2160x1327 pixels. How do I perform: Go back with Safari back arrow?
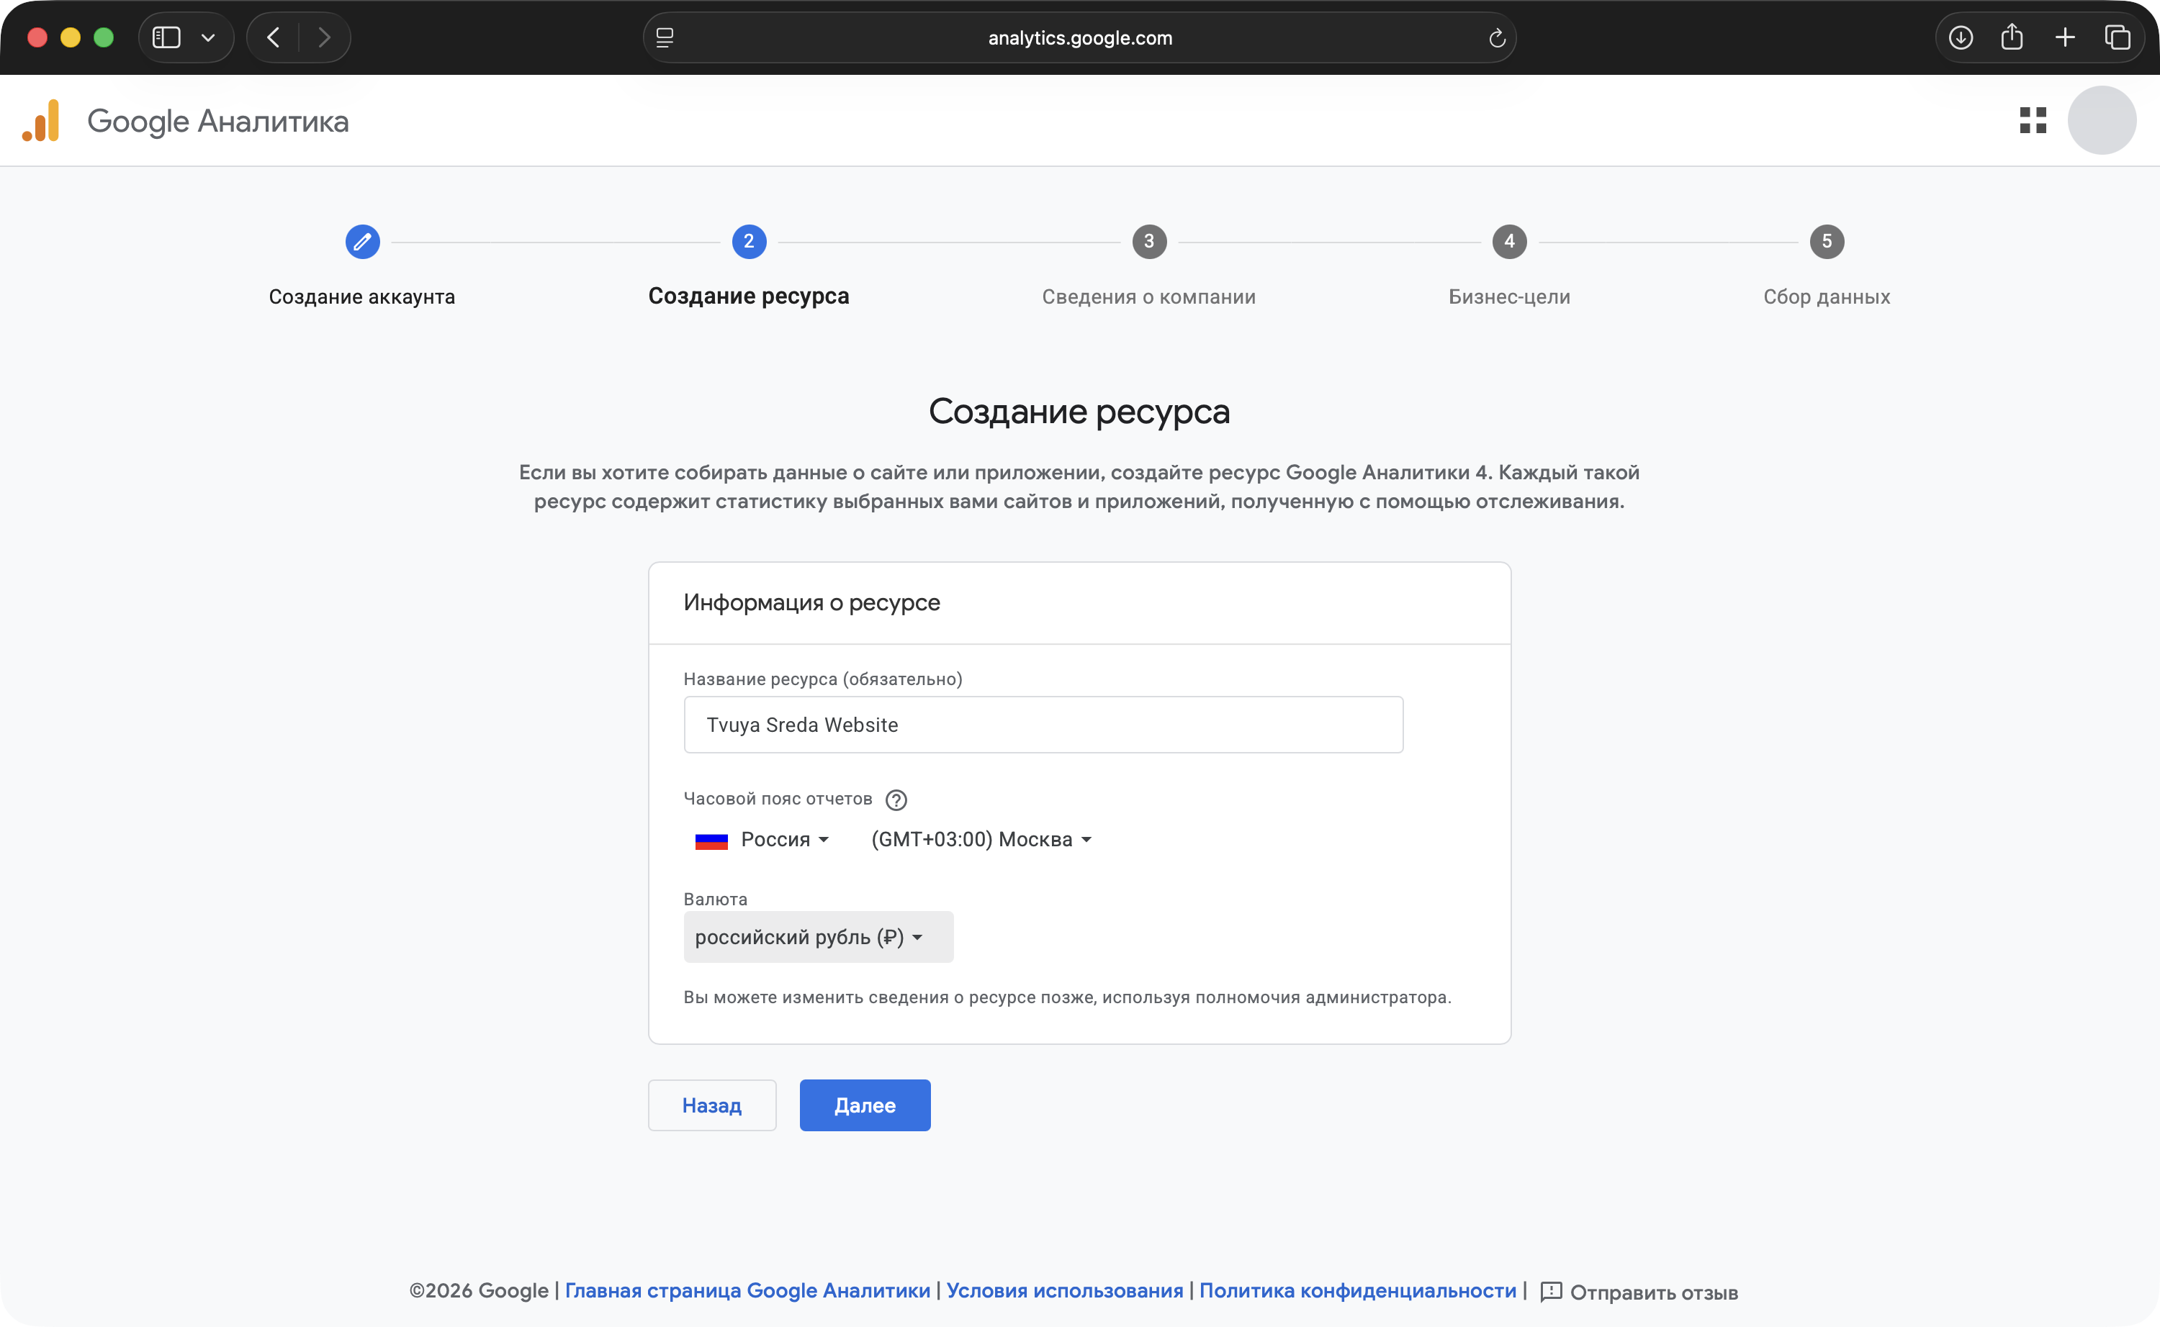point(273,37)
